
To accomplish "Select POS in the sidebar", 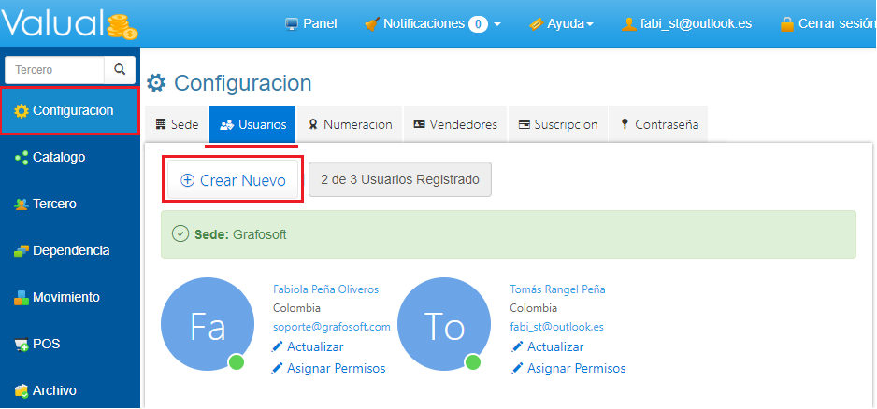I will pyautogui.click(x=45, y=344).
